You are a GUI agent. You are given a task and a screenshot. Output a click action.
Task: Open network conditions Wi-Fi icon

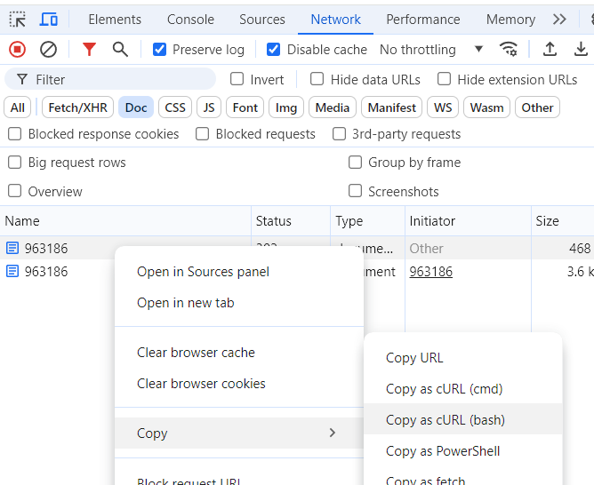tap(509, 50)
